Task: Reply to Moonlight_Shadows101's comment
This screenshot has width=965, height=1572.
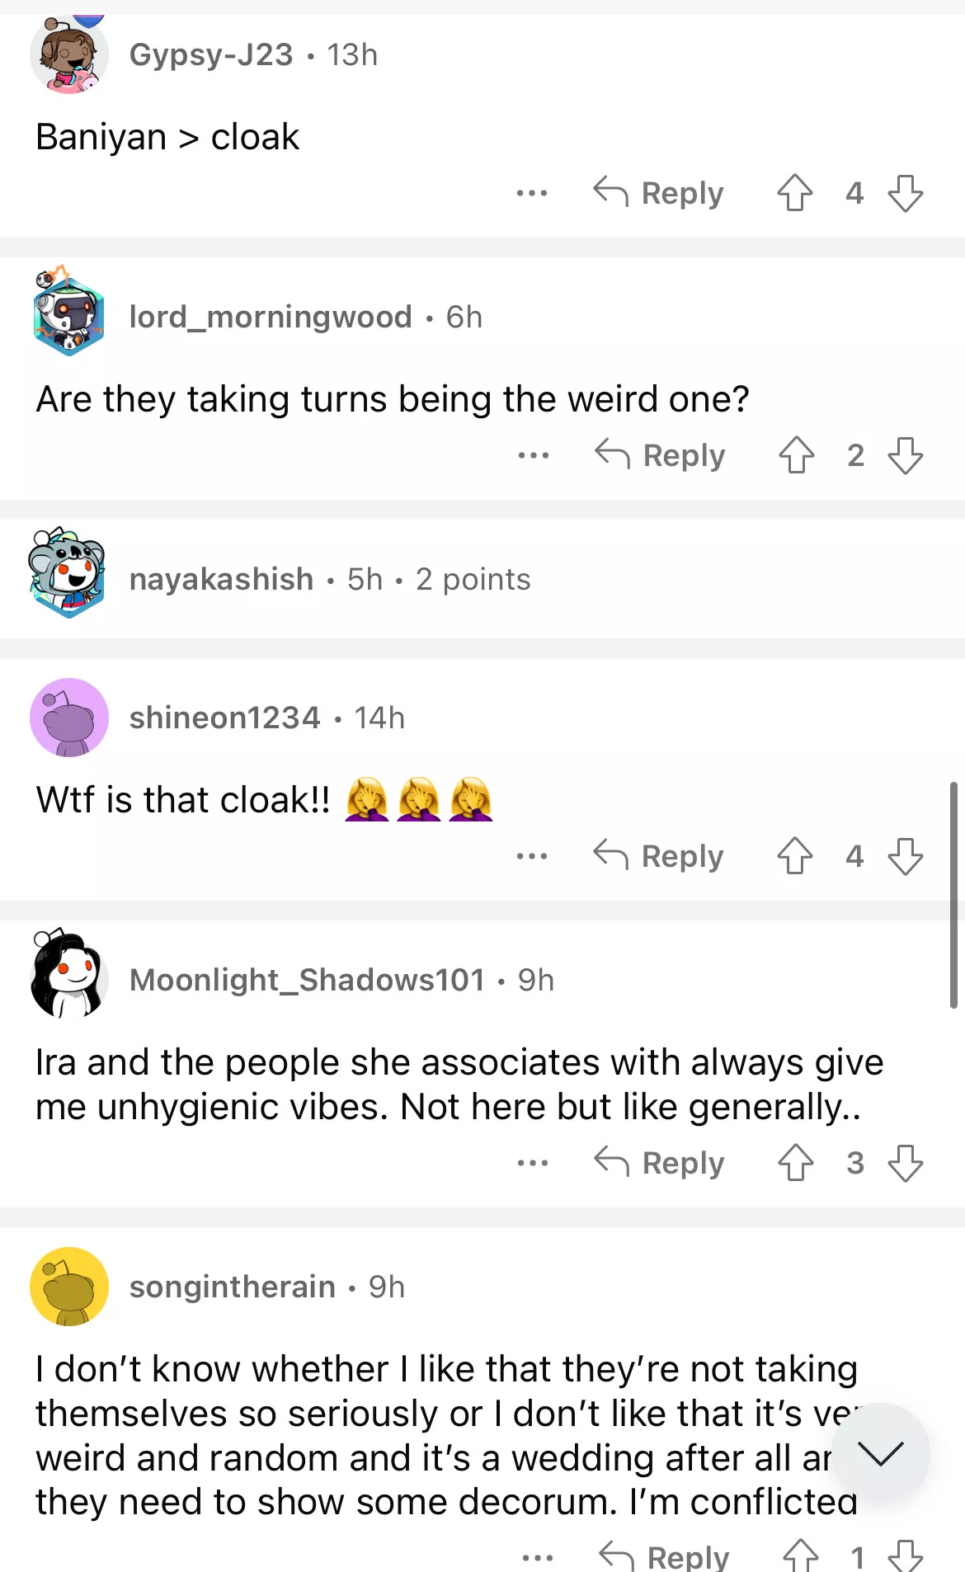Action: [659, 1163]
